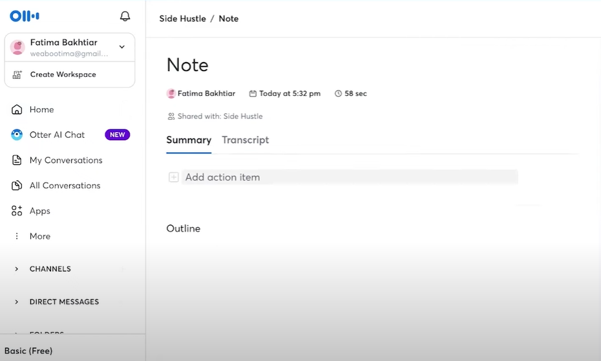Switch to Transcript tab
The height and width of the screenshot is (361, 601).
246,140
